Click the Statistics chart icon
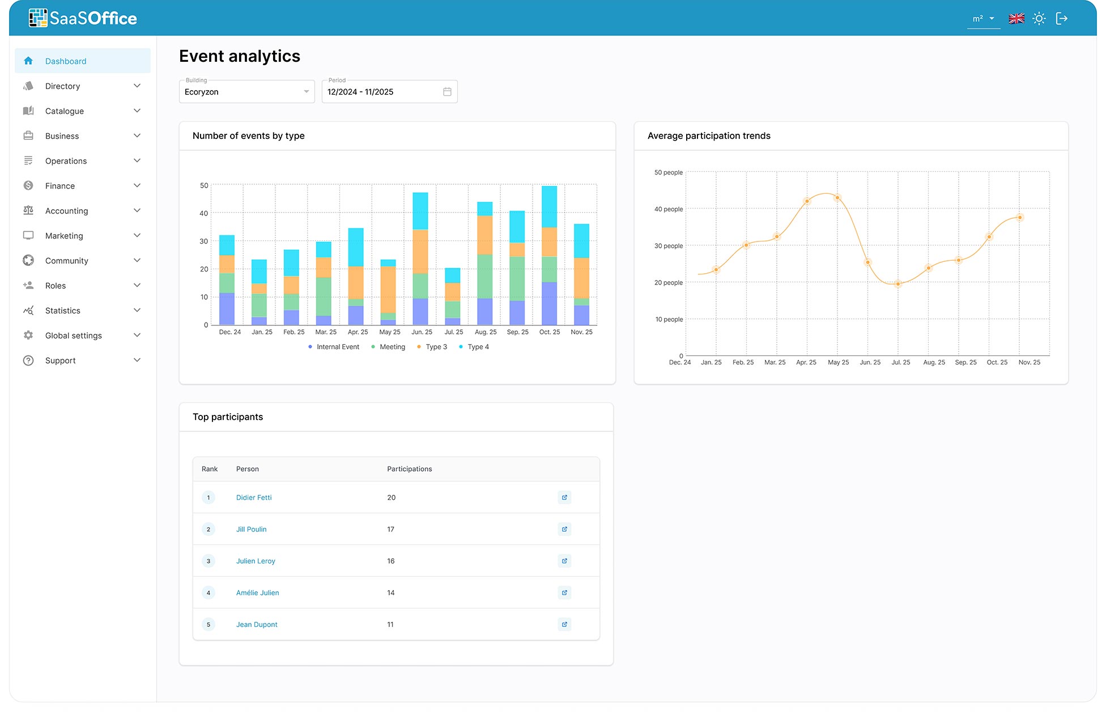The height and width of the screenshot is (721, 1106). click(x=28, y=310)
